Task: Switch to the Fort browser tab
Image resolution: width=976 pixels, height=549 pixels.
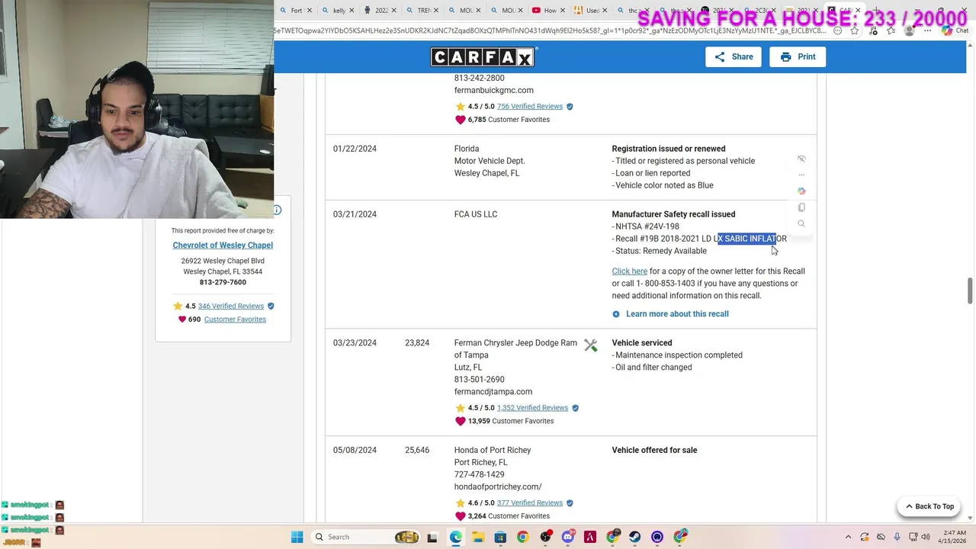Action: pyautogui.click(x=297, y=11)
